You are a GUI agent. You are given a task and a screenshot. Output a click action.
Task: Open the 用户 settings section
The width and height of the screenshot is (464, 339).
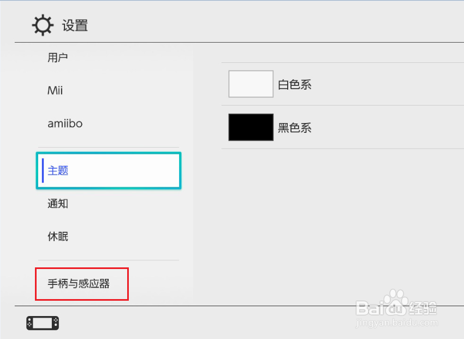[58, 57]
